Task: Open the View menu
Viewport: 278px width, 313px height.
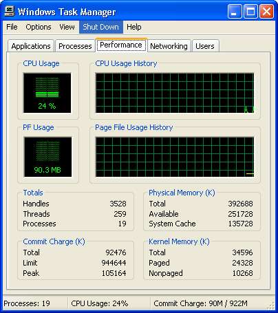Action: 67,27
